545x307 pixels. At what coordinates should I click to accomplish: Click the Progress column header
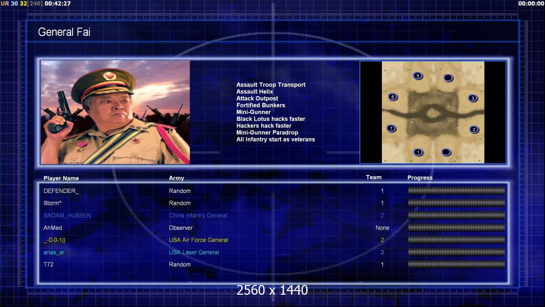point(420,178)
